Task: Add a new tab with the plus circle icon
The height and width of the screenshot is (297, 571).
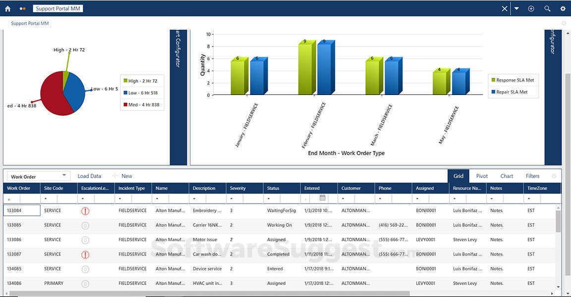Action: (x=531, y=8)
